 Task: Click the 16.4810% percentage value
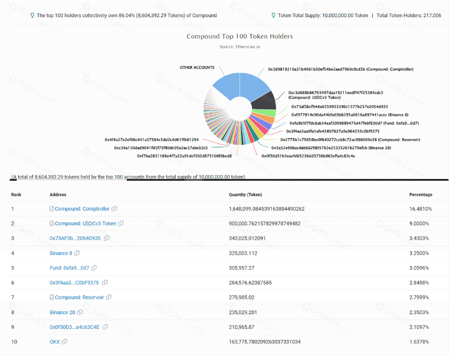(421, 209)
